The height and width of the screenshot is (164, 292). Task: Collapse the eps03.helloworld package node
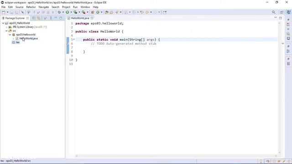tap(10, 35)
